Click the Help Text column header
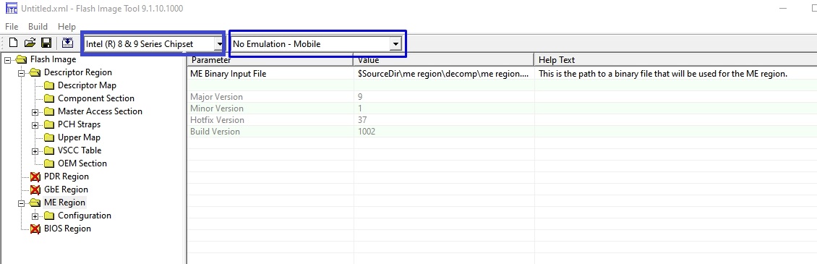 tap(675, 59)
